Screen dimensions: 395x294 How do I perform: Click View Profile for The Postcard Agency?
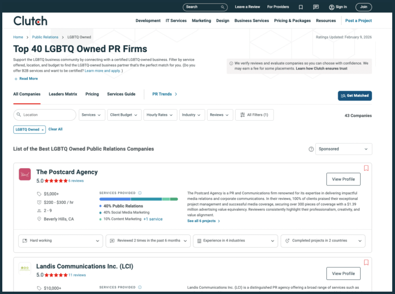click(x=343, y=179)
